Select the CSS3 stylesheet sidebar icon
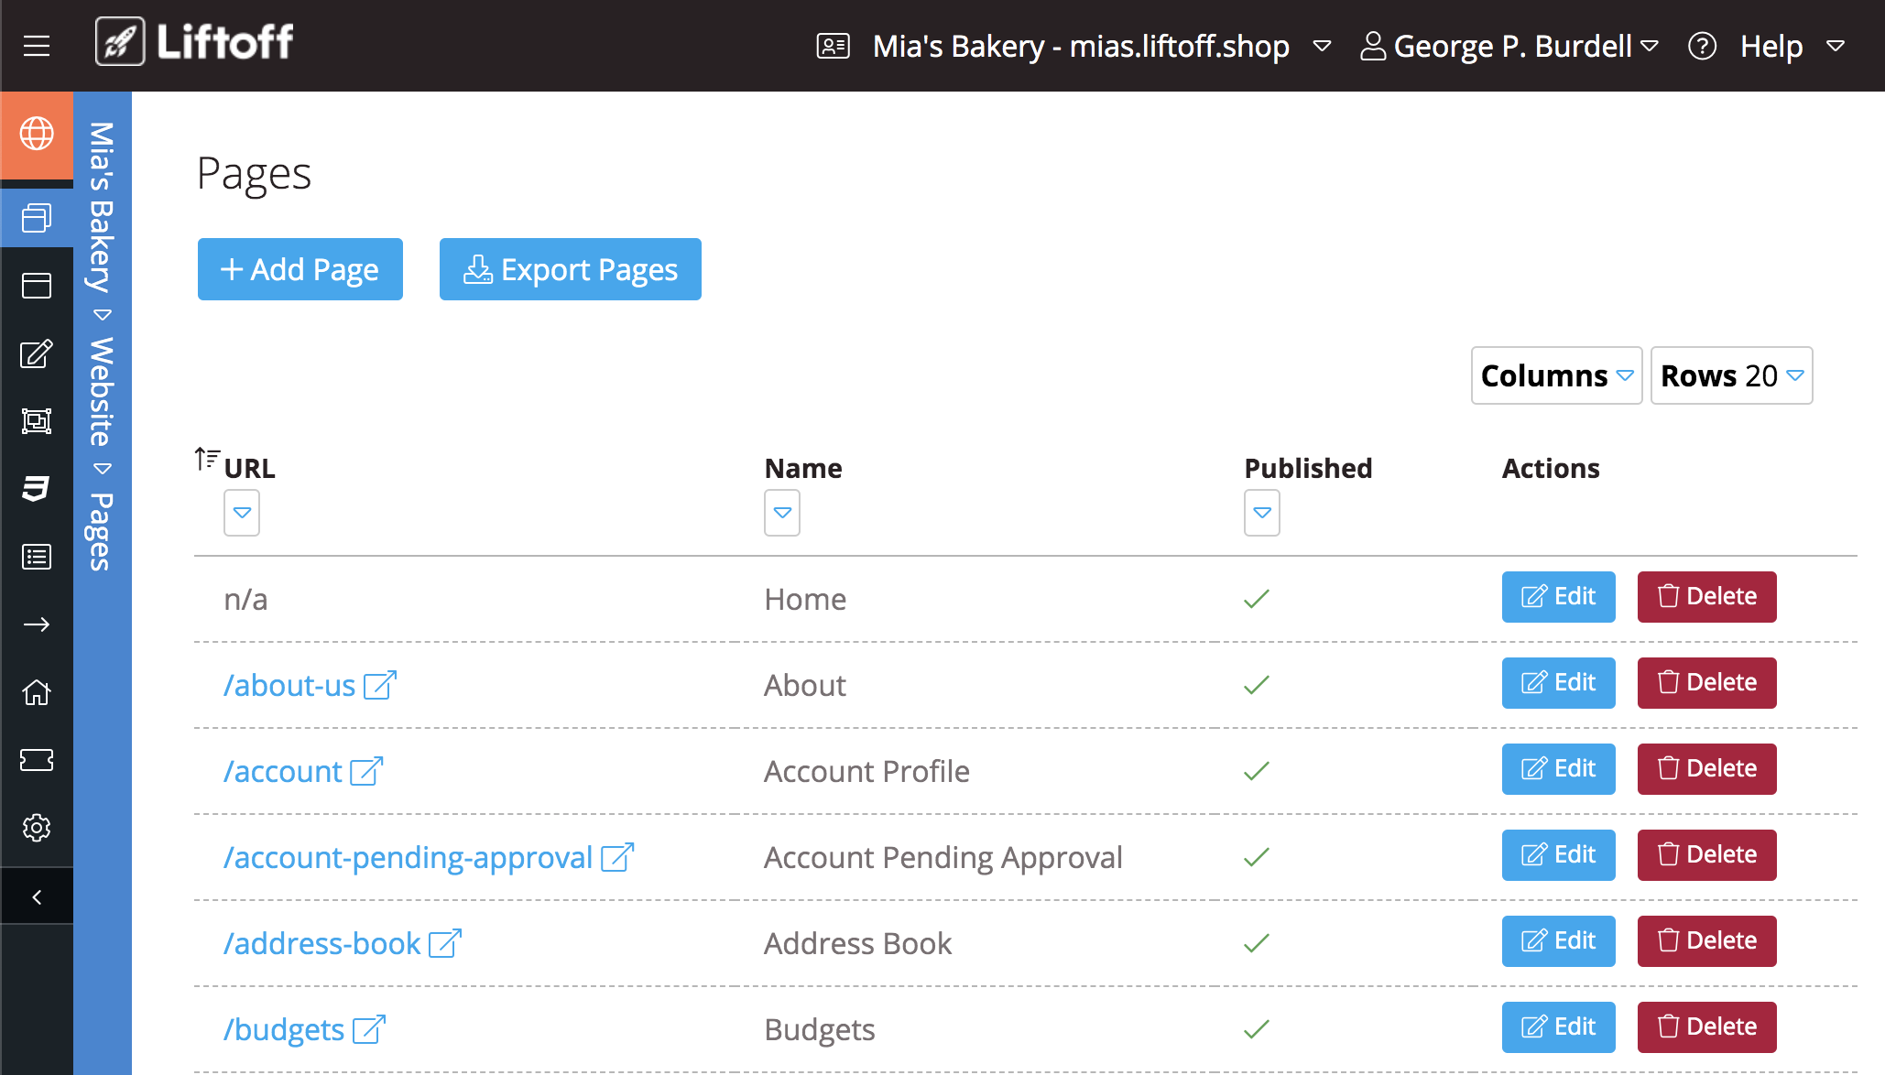1885x1075 pixels. point(37,488)
